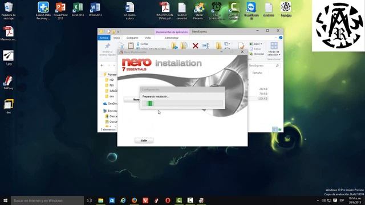Click Historial in the Explorer ribbon
365x205 pixels.
point(257,54)
